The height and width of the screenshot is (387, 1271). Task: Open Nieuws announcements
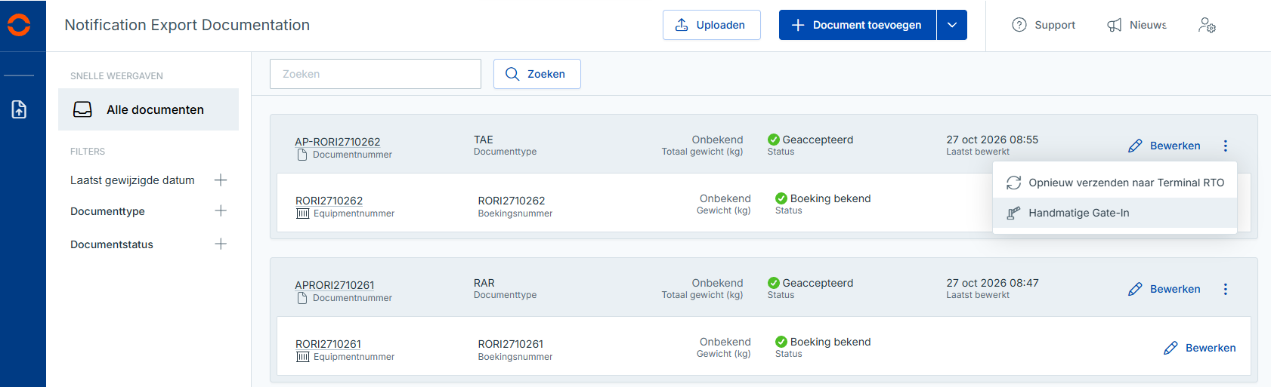click(1136, 25)
